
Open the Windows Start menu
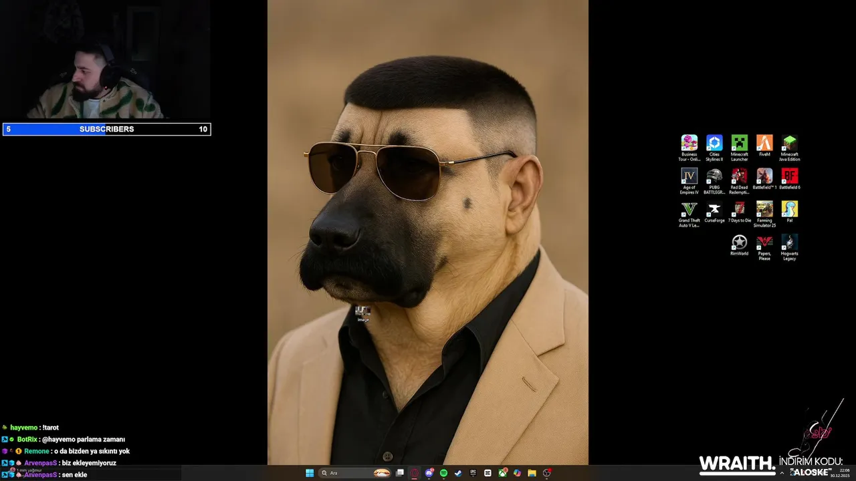pyautogui.click(x=310, y=473)
